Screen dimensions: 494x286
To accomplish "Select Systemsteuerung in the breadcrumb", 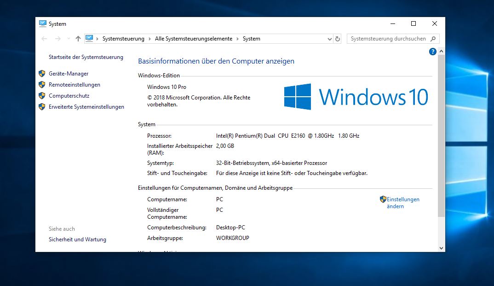I will 123,39.
